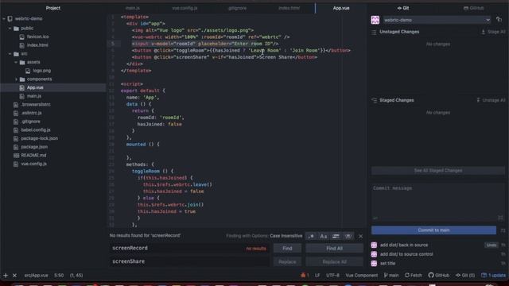Open vue.config.js in the project tree

[33, 164]
